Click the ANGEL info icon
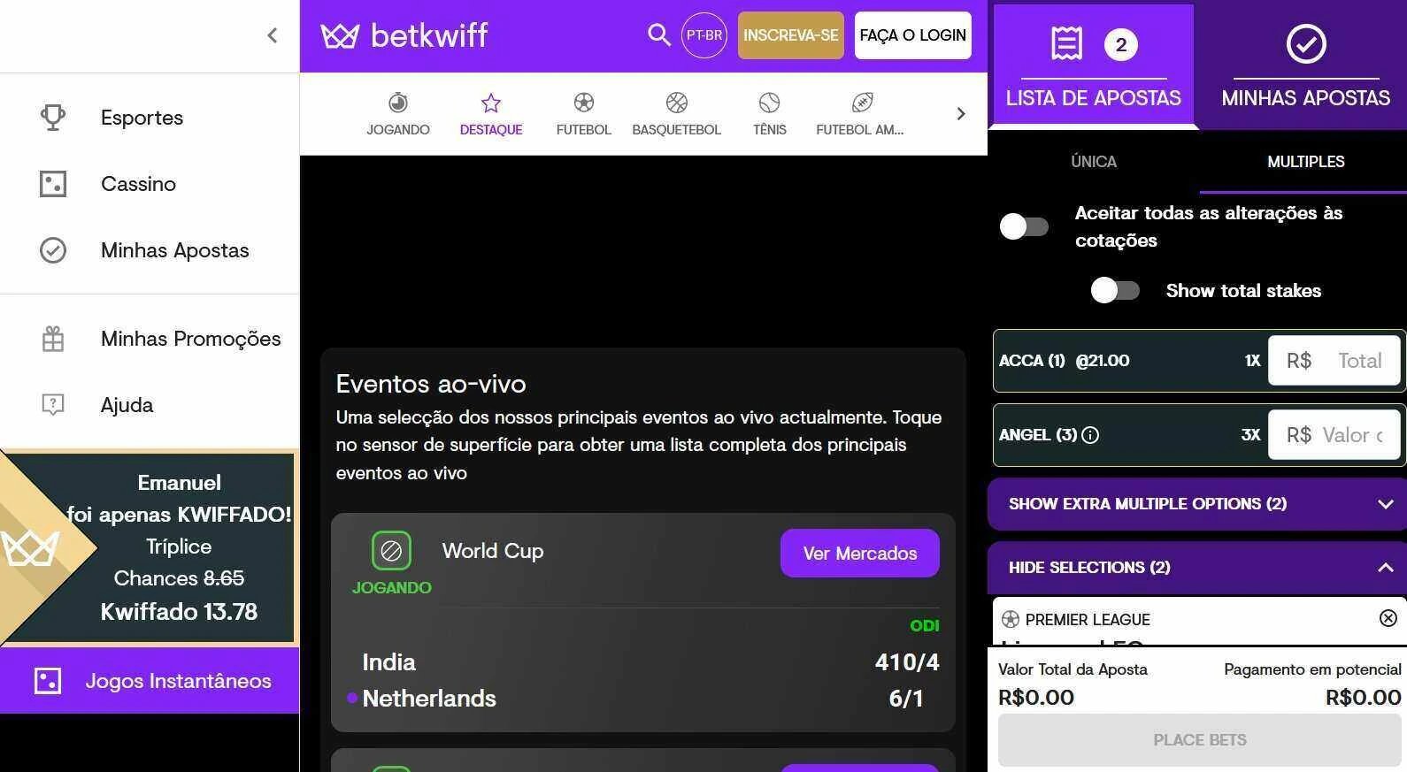1407x772 pixels. point(1090,435)
